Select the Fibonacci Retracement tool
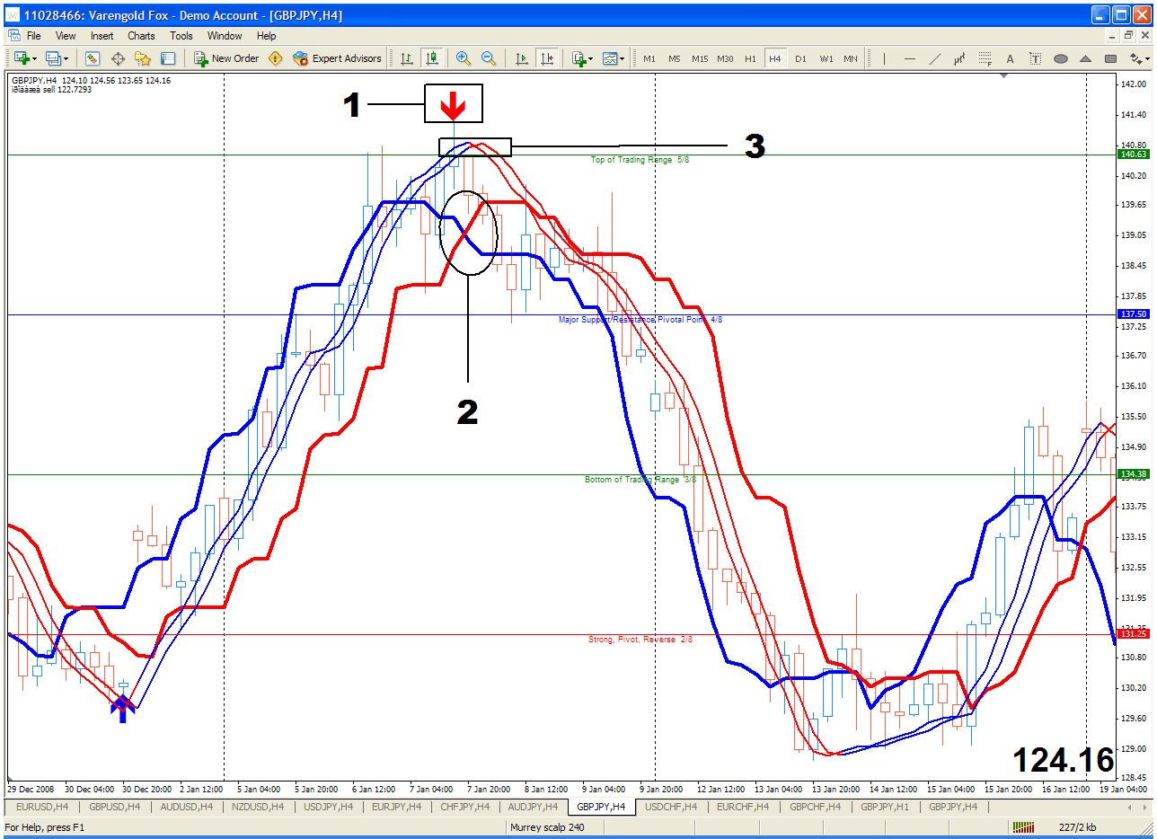 [985, 58]
